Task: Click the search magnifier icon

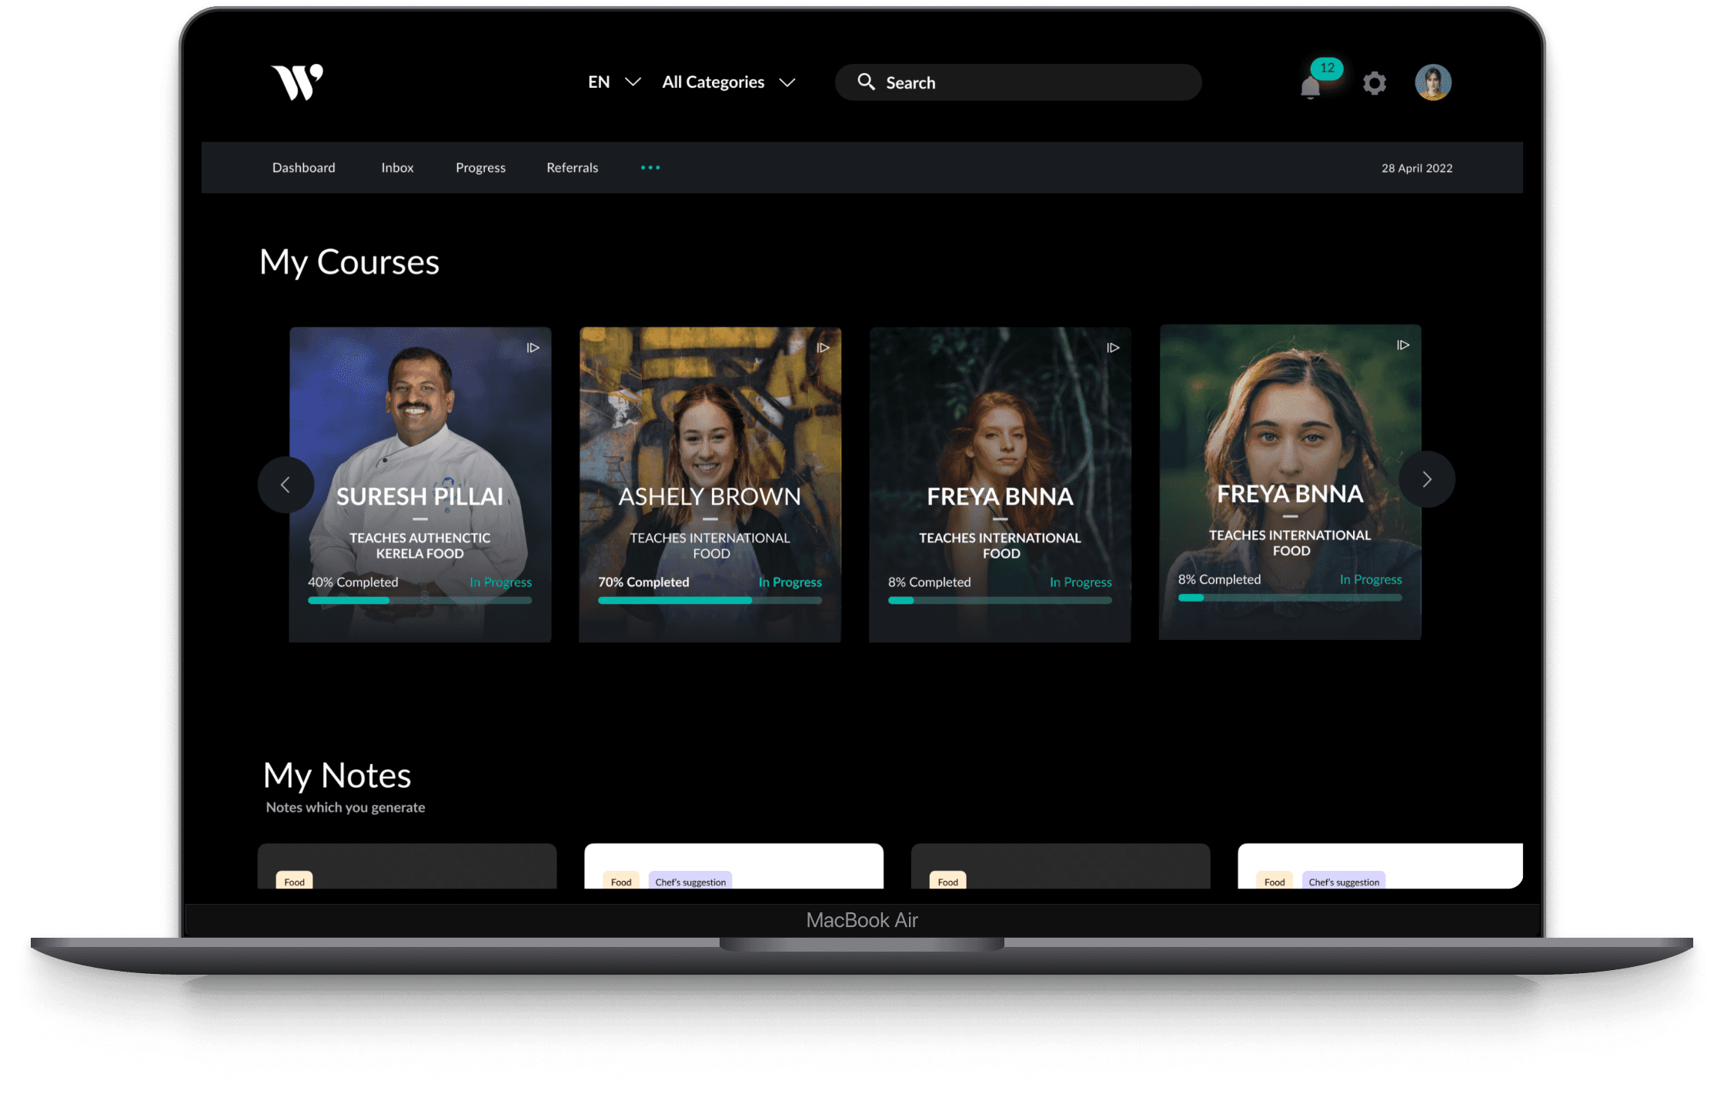Action: pos(866,82)
